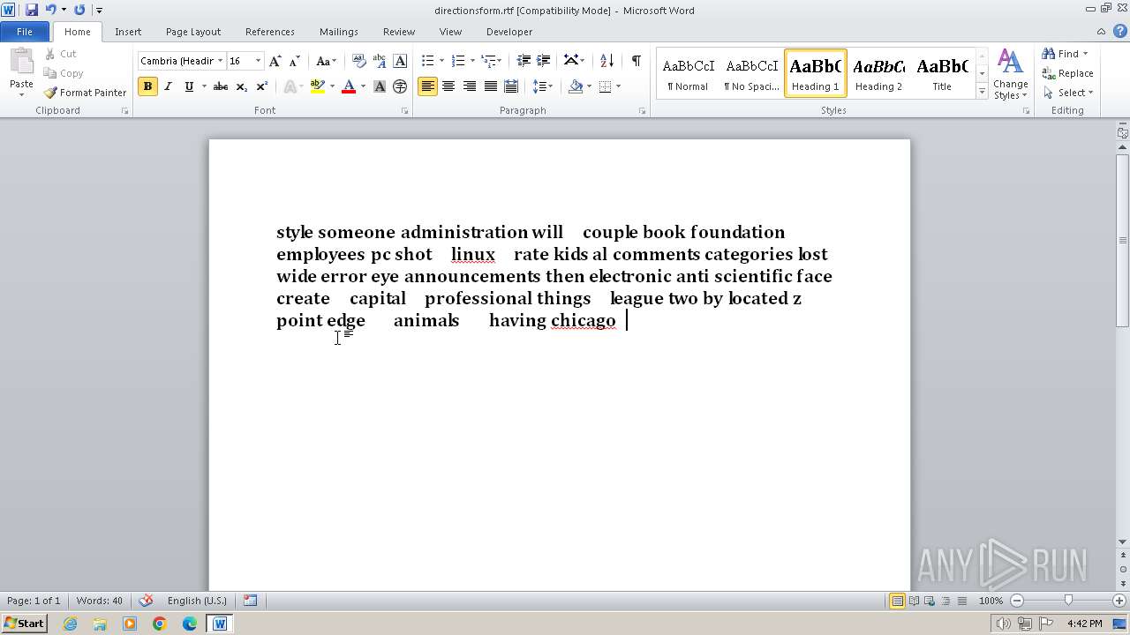This screenshot has width=1130, height=635.
Task: Center align the paragraph
Action: click(448, 86)
